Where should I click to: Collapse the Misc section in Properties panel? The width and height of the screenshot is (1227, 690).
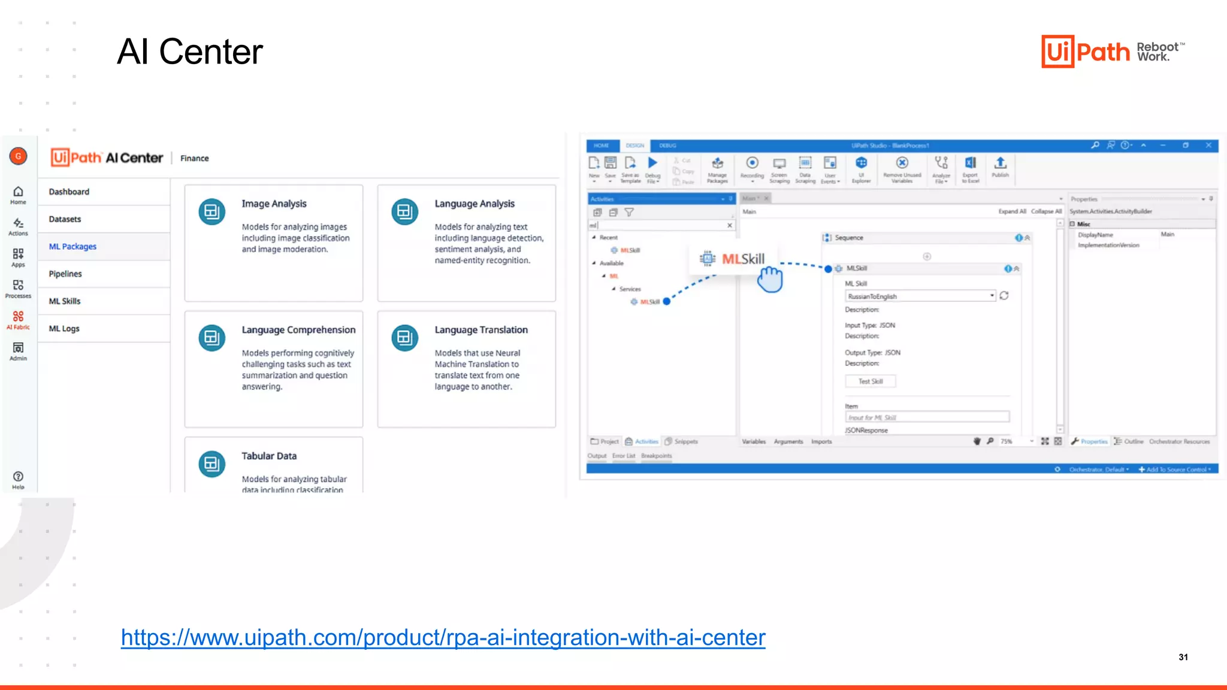pos(1072,224)
